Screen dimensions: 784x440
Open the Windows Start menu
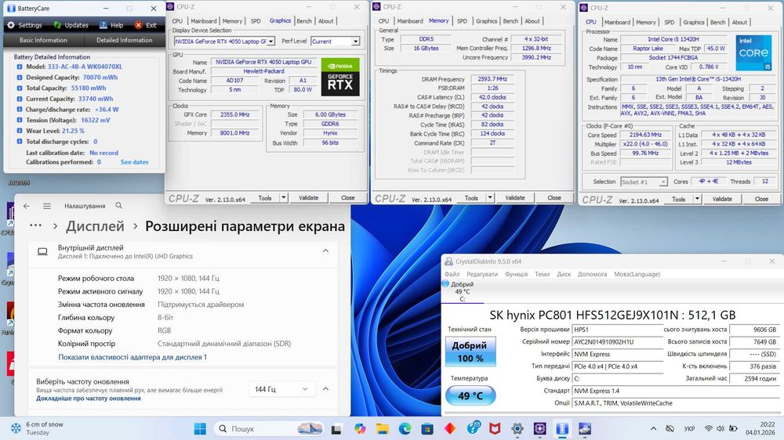point(200,428)
